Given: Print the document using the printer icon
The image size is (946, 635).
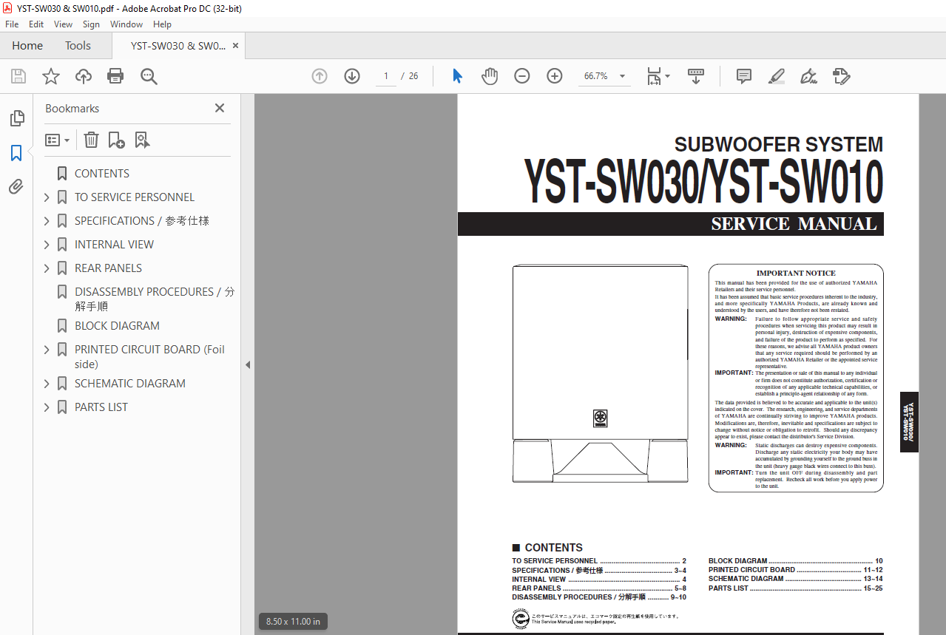Looking at the screenshot, I should pyautogui.click(x=115, y=76).
